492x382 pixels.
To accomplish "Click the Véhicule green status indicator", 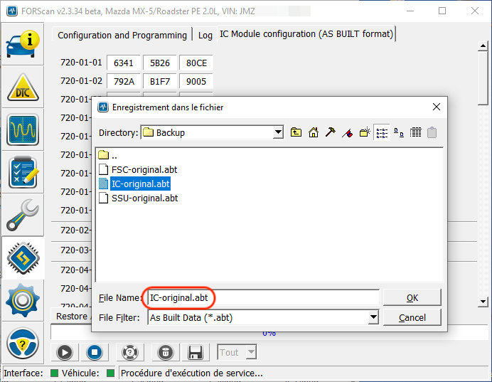I will pos(110,373).
